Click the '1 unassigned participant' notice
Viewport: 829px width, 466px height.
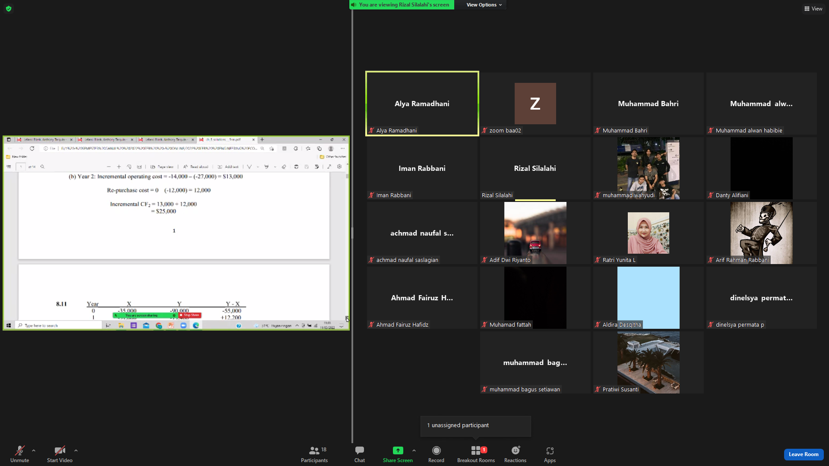[x=475, y=426]
